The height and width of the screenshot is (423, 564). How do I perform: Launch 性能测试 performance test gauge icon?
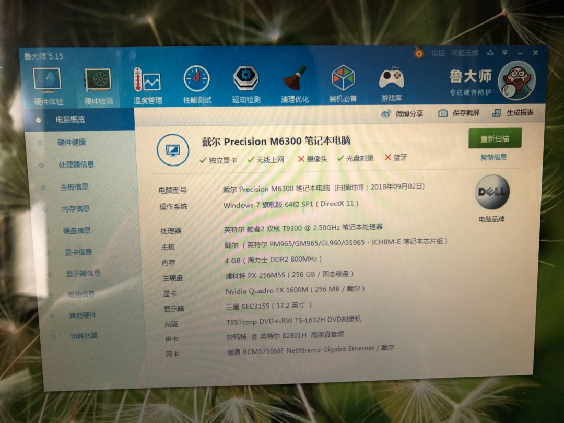click(197, 85)
